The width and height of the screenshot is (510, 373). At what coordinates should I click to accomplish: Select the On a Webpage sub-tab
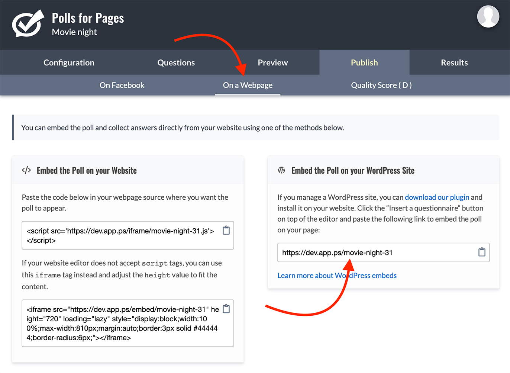tap(248, 85)
